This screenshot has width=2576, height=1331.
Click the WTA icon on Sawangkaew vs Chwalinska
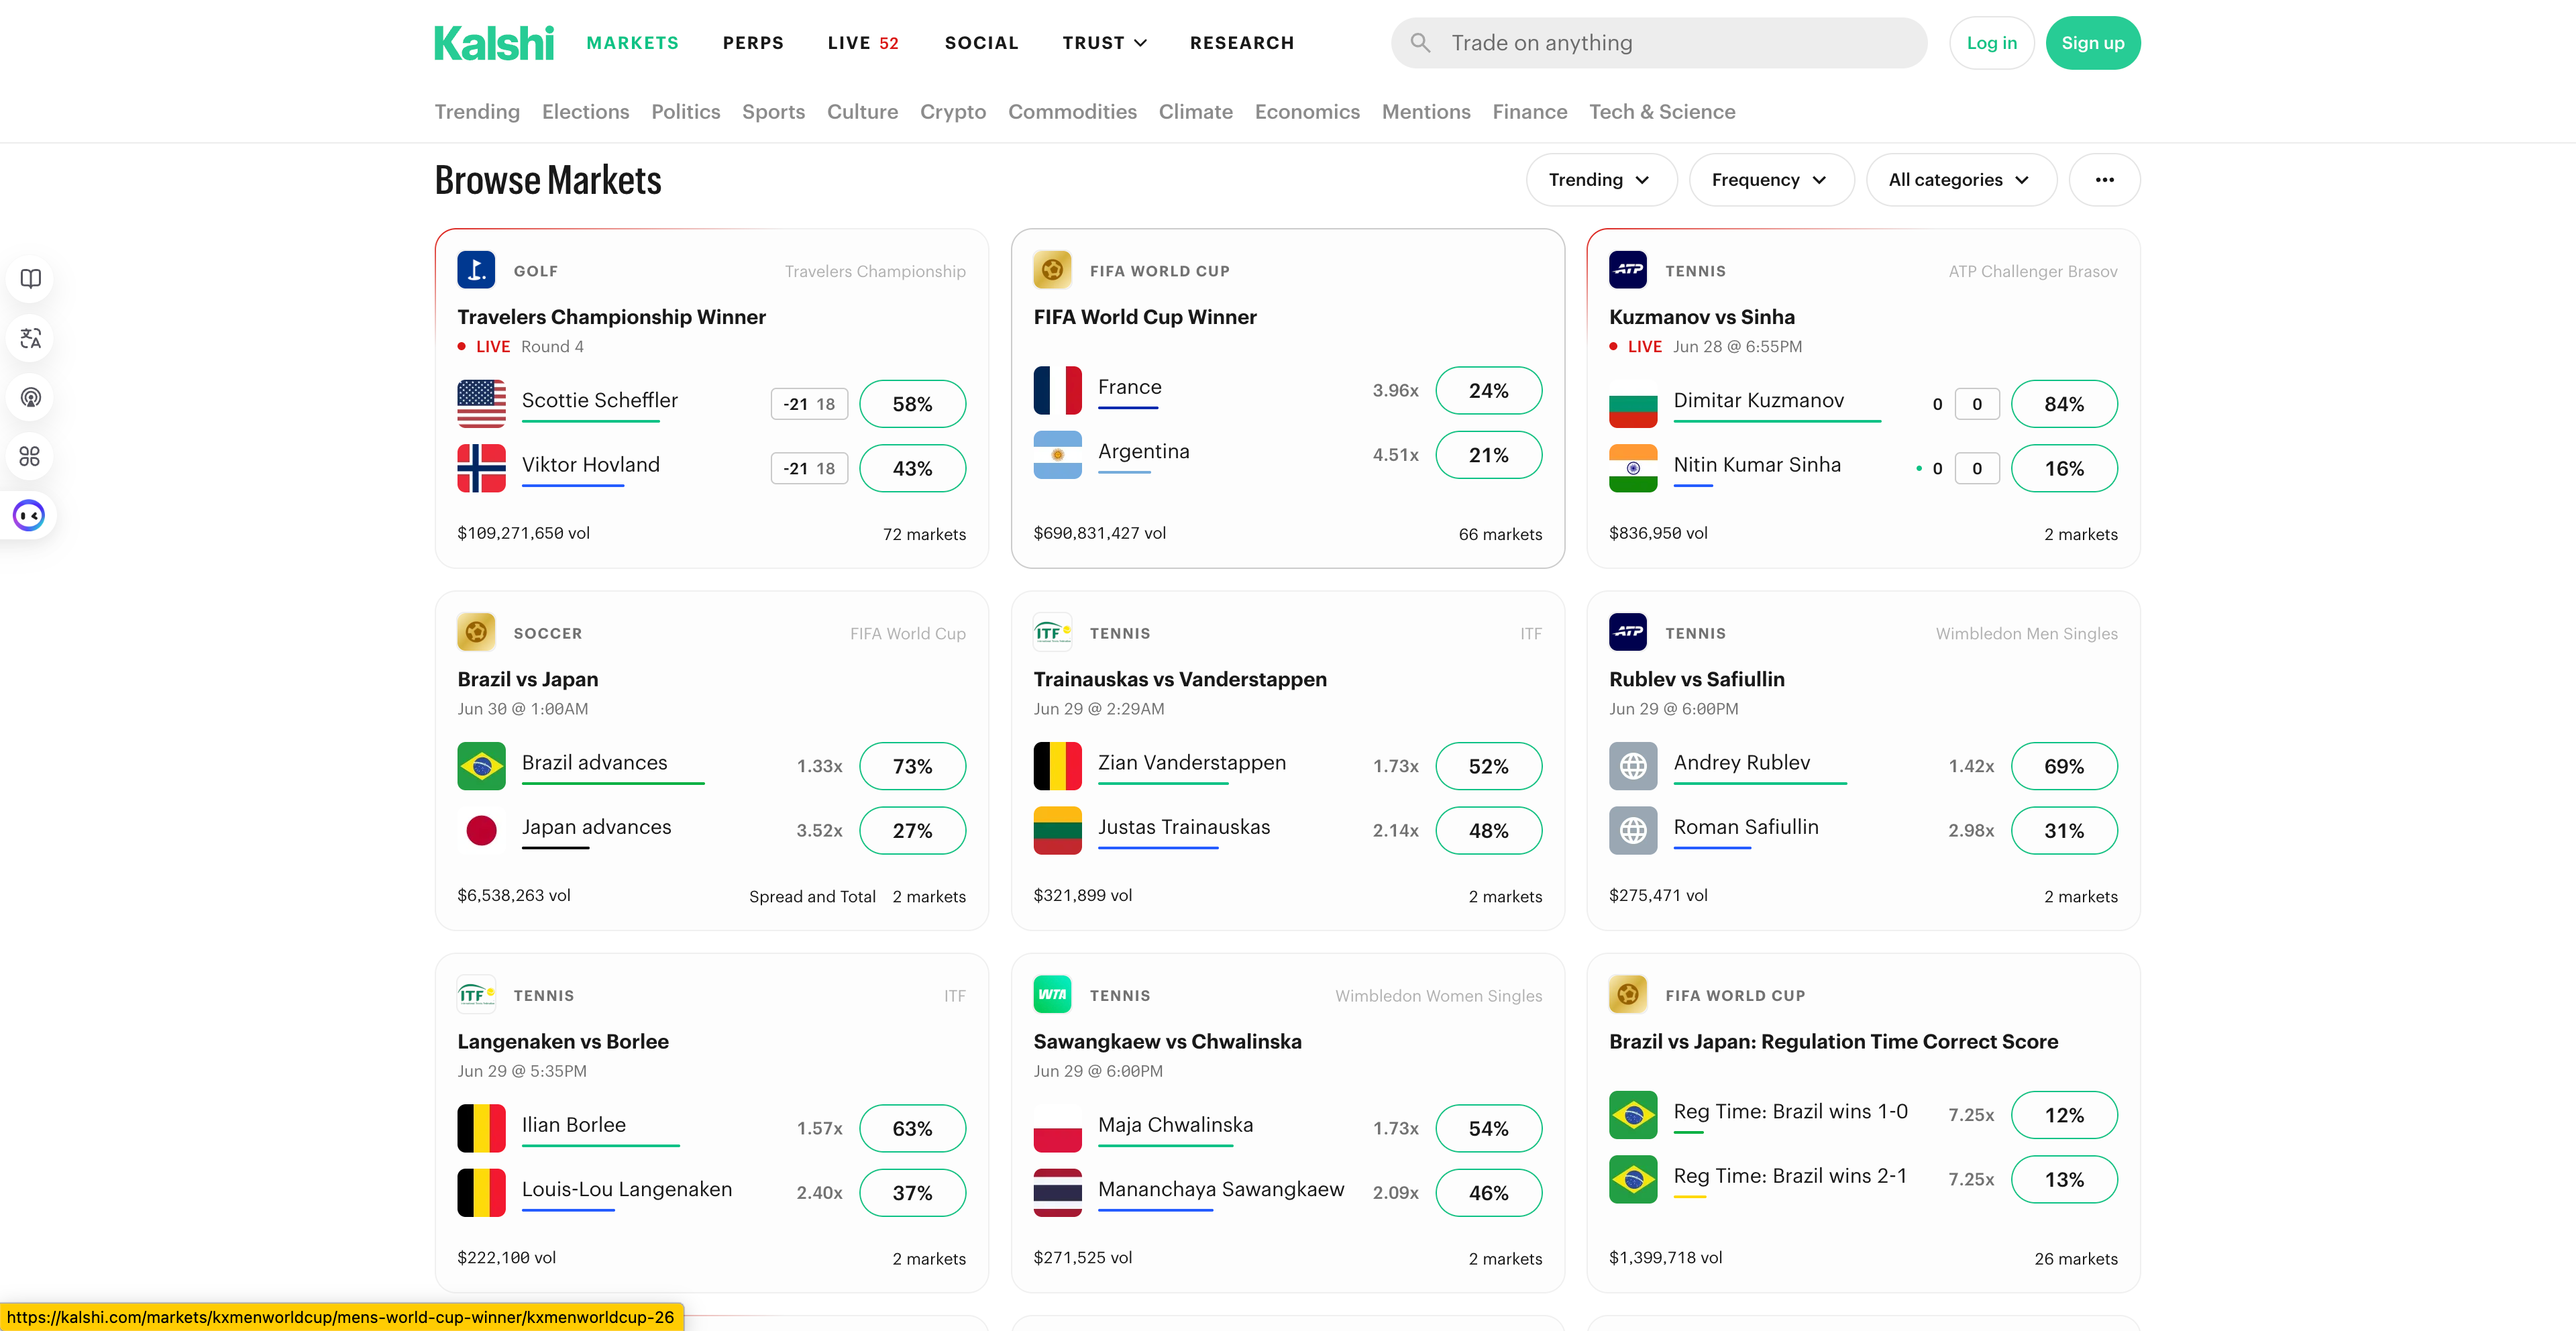click(x=1052, y=994)
